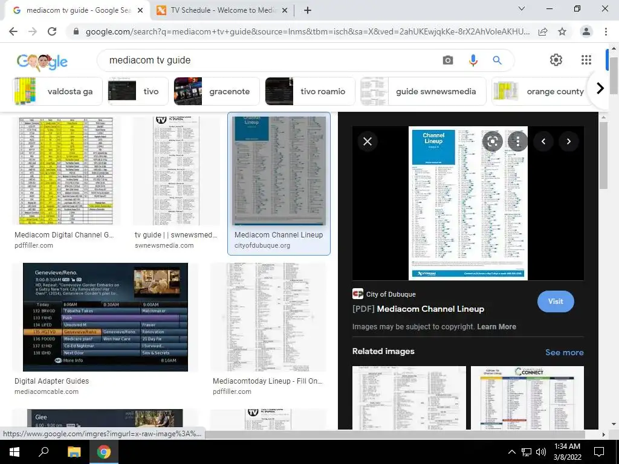
Task: Open Google Lens on the preview image
Action: [x=492, y=141]
